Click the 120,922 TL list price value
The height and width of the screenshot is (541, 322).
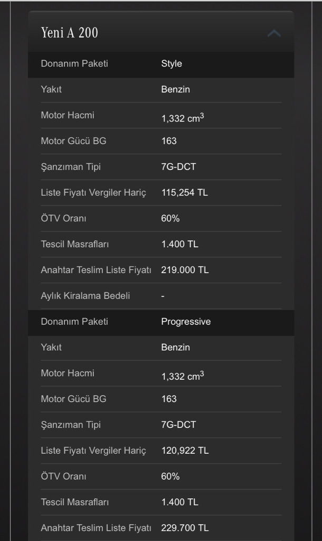(x=185, y=451)
